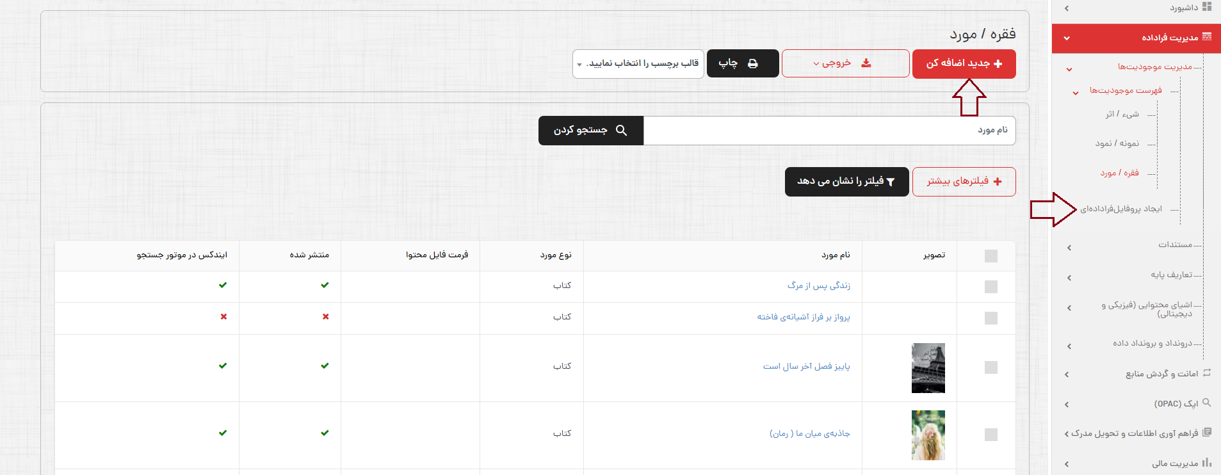The width and height of the screenshot is (1221, 475).
Task: Toggle the select-all checkbox in table header
Action: [x=991, y=256]
